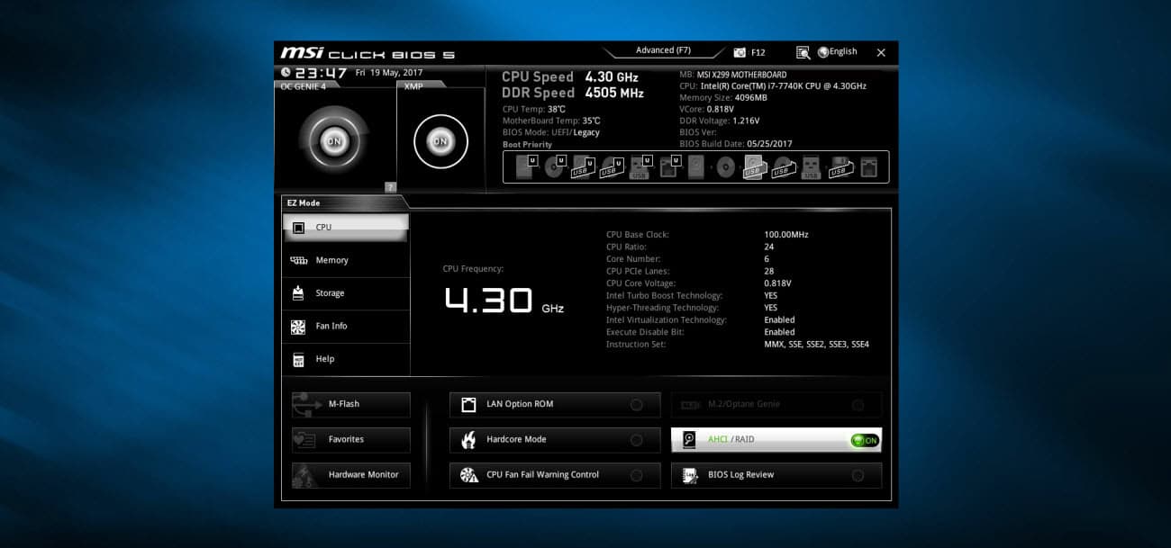This screenshot has height=548, width=1171.
Task: Take a screenshot with the F12 camera icon
Action: tap(740, 53)
